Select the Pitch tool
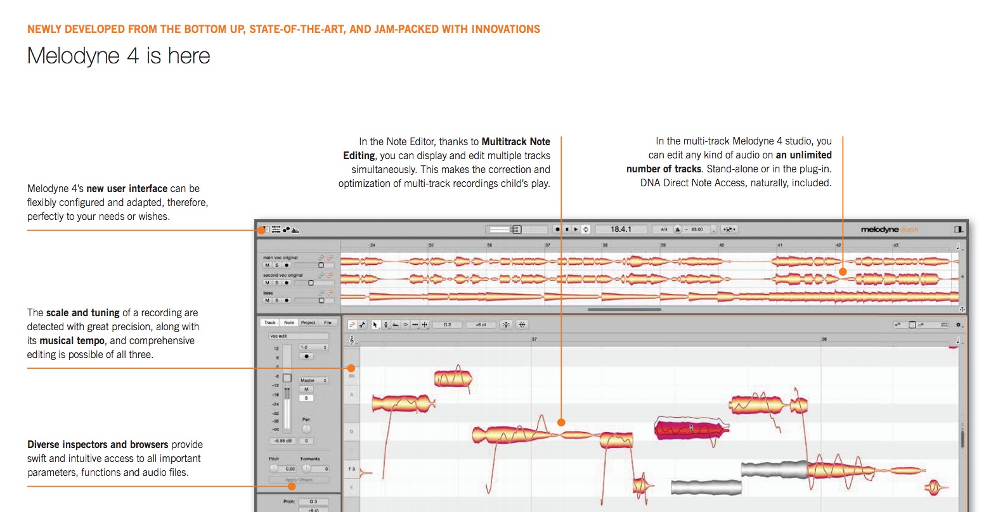Viewport: 991px width, 512px height. point(386,325)
